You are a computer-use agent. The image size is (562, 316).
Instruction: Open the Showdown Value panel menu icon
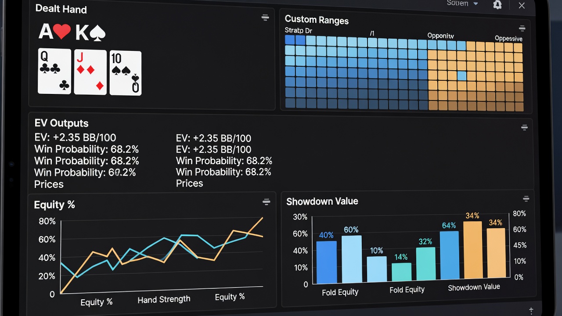click(x=526, y=199)
